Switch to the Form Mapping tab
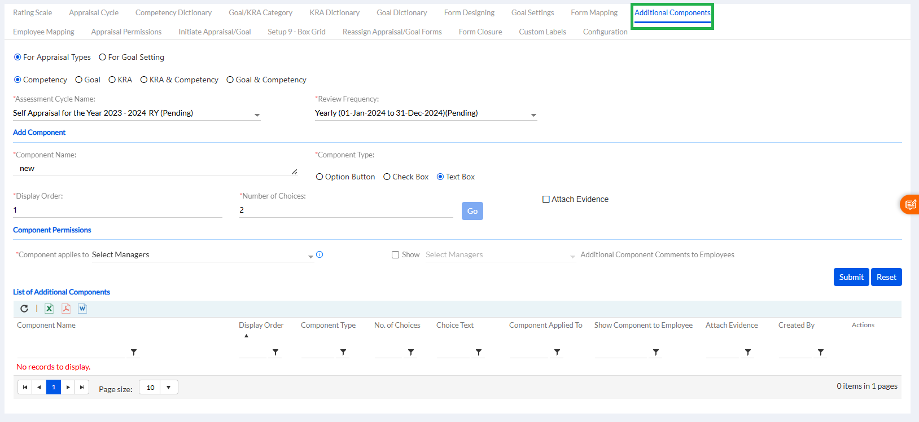The height and width of the screenshot is (422, 919). 594,12
